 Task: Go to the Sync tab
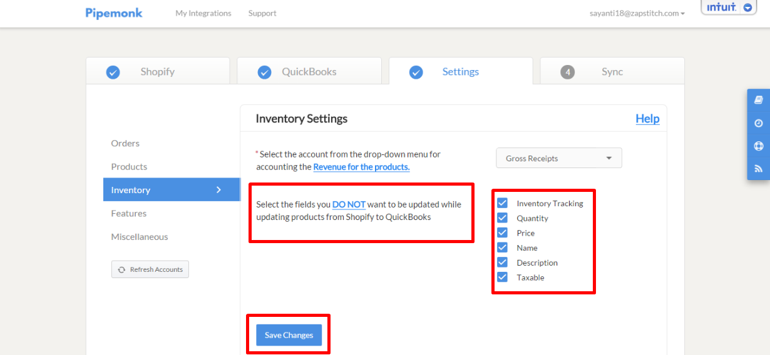pos(612,71)
